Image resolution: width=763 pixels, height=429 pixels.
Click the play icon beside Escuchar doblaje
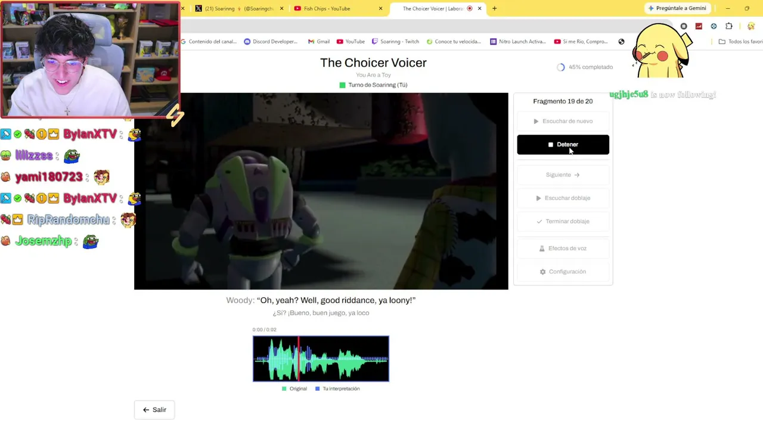coord(538,198)
